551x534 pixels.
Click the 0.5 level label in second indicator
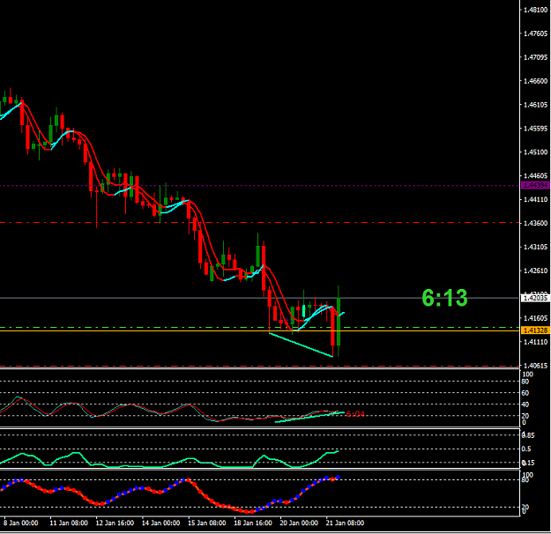[526, 449]
